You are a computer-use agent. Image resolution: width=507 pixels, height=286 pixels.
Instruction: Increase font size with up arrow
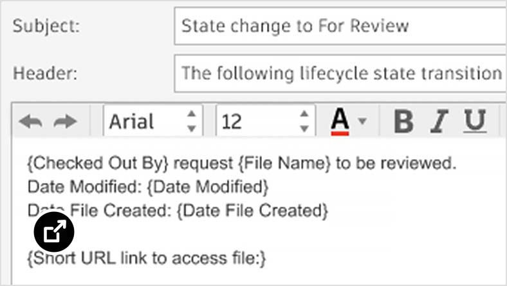point(304,114)
